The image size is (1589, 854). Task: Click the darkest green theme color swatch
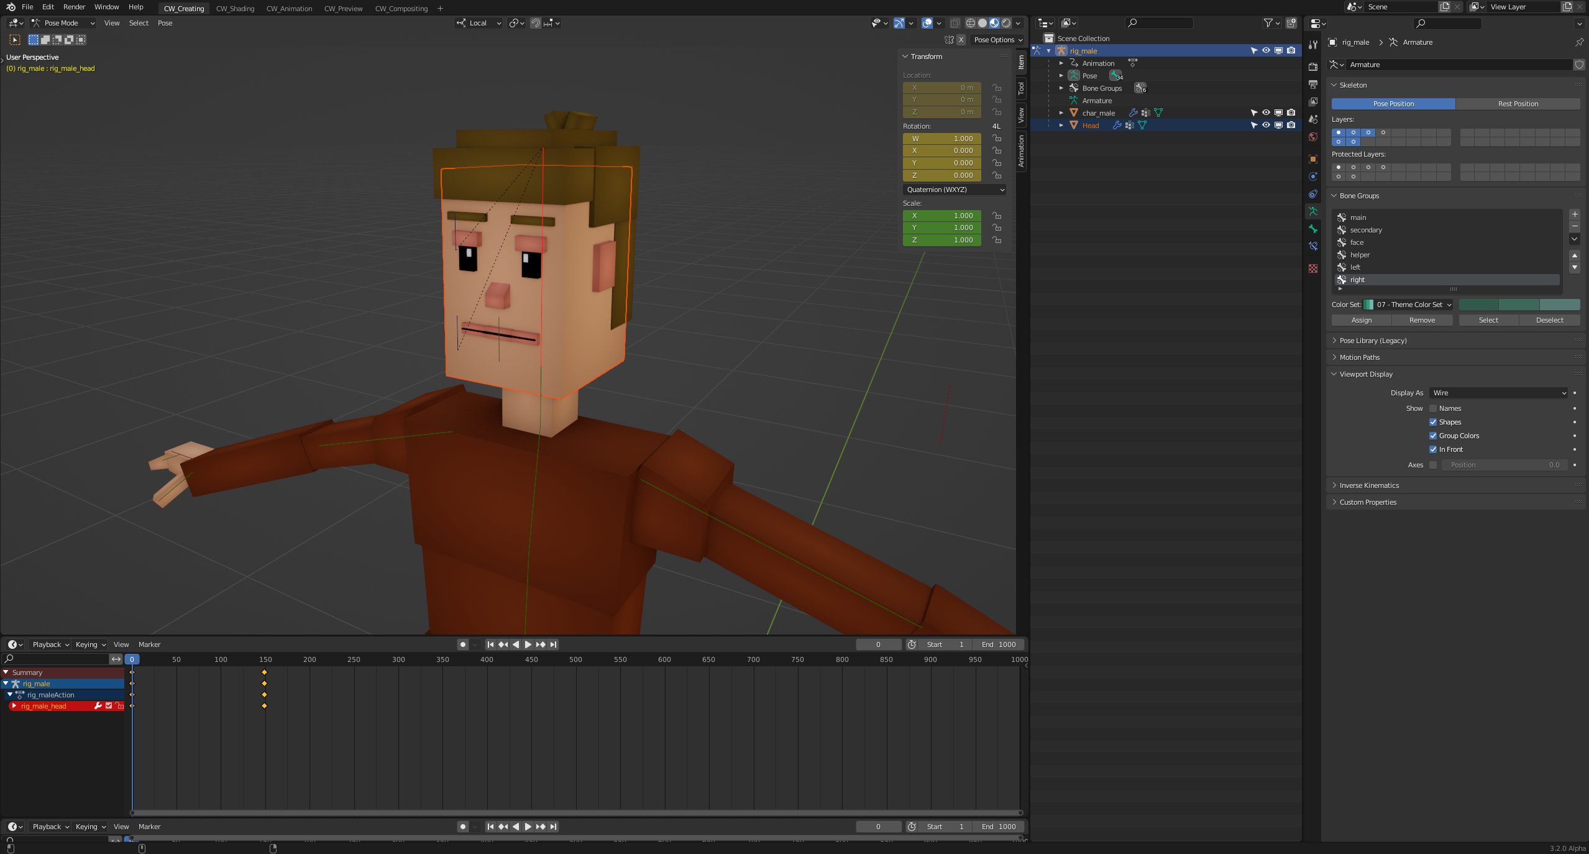1478,305
